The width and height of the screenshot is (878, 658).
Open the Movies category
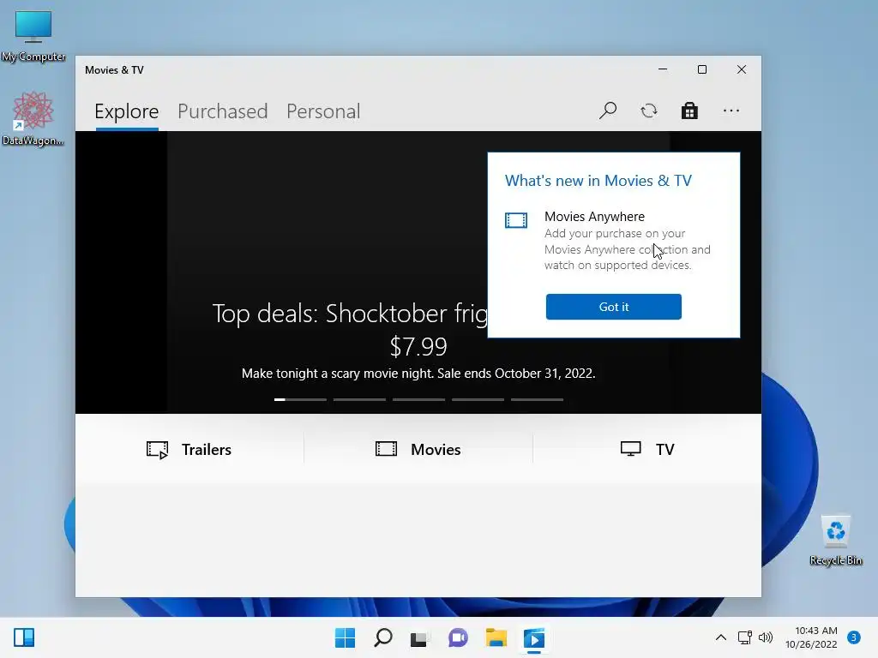pyautogui.click(x=418, y=449)
